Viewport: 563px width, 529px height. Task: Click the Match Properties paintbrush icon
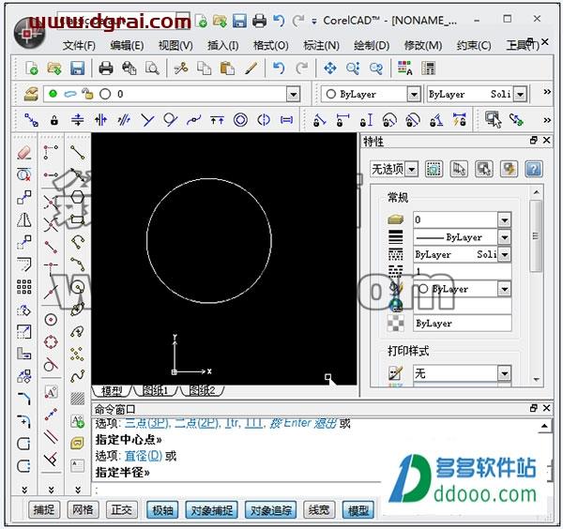251,68
